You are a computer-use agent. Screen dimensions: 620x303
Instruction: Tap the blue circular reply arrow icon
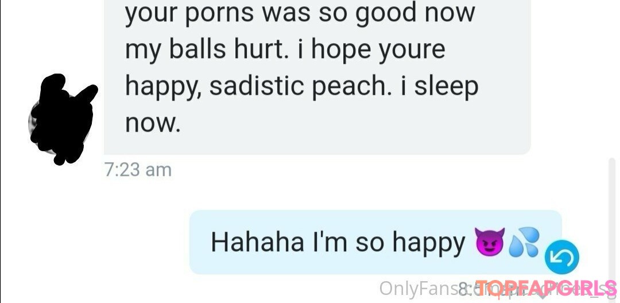pos(561,257)
